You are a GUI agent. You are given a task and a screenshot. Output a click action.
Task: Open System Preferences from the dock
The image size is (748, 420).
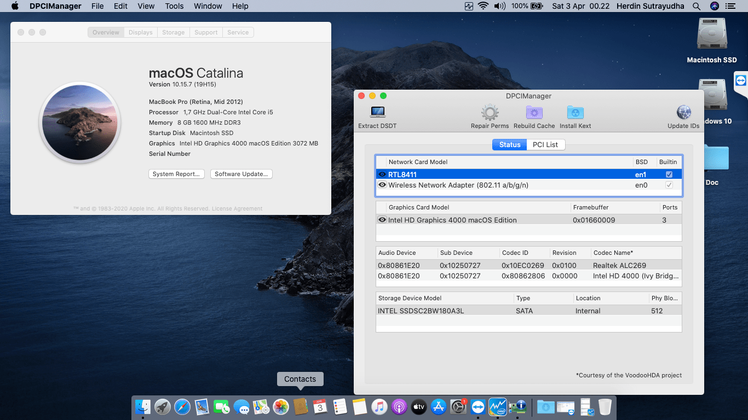(458, 406)
